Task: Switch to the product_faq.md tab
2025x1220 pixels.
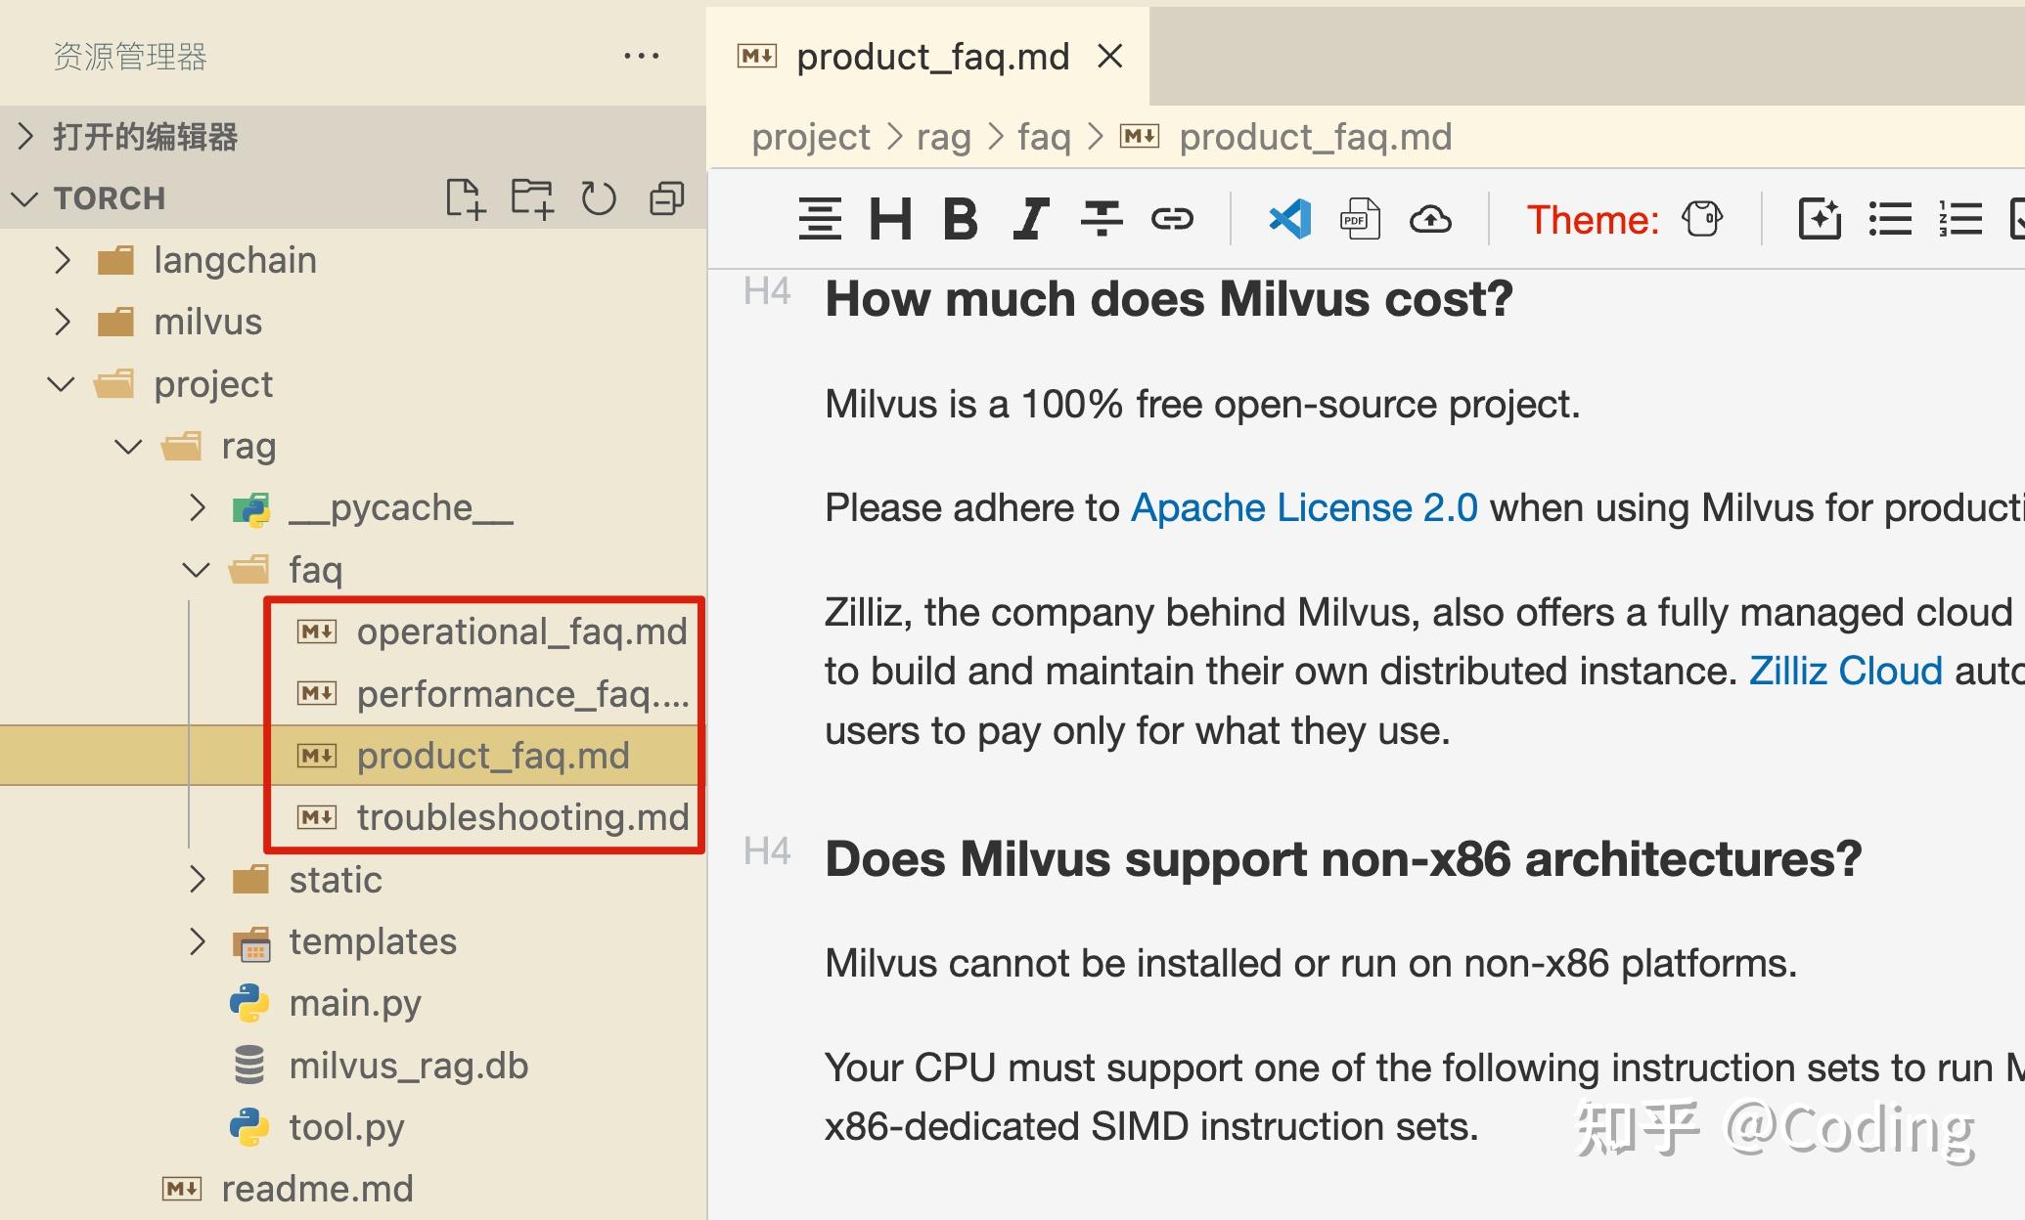Action: pyautogui.click(x=931, y=56)
